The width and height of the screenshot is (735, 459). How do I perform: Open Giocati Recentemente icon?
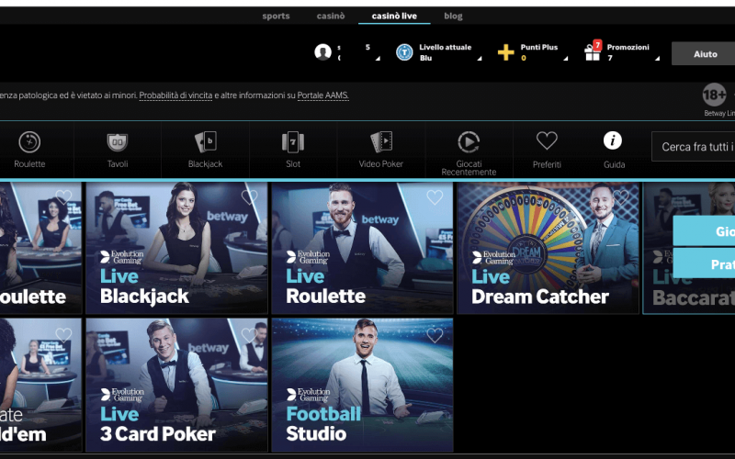469,142
